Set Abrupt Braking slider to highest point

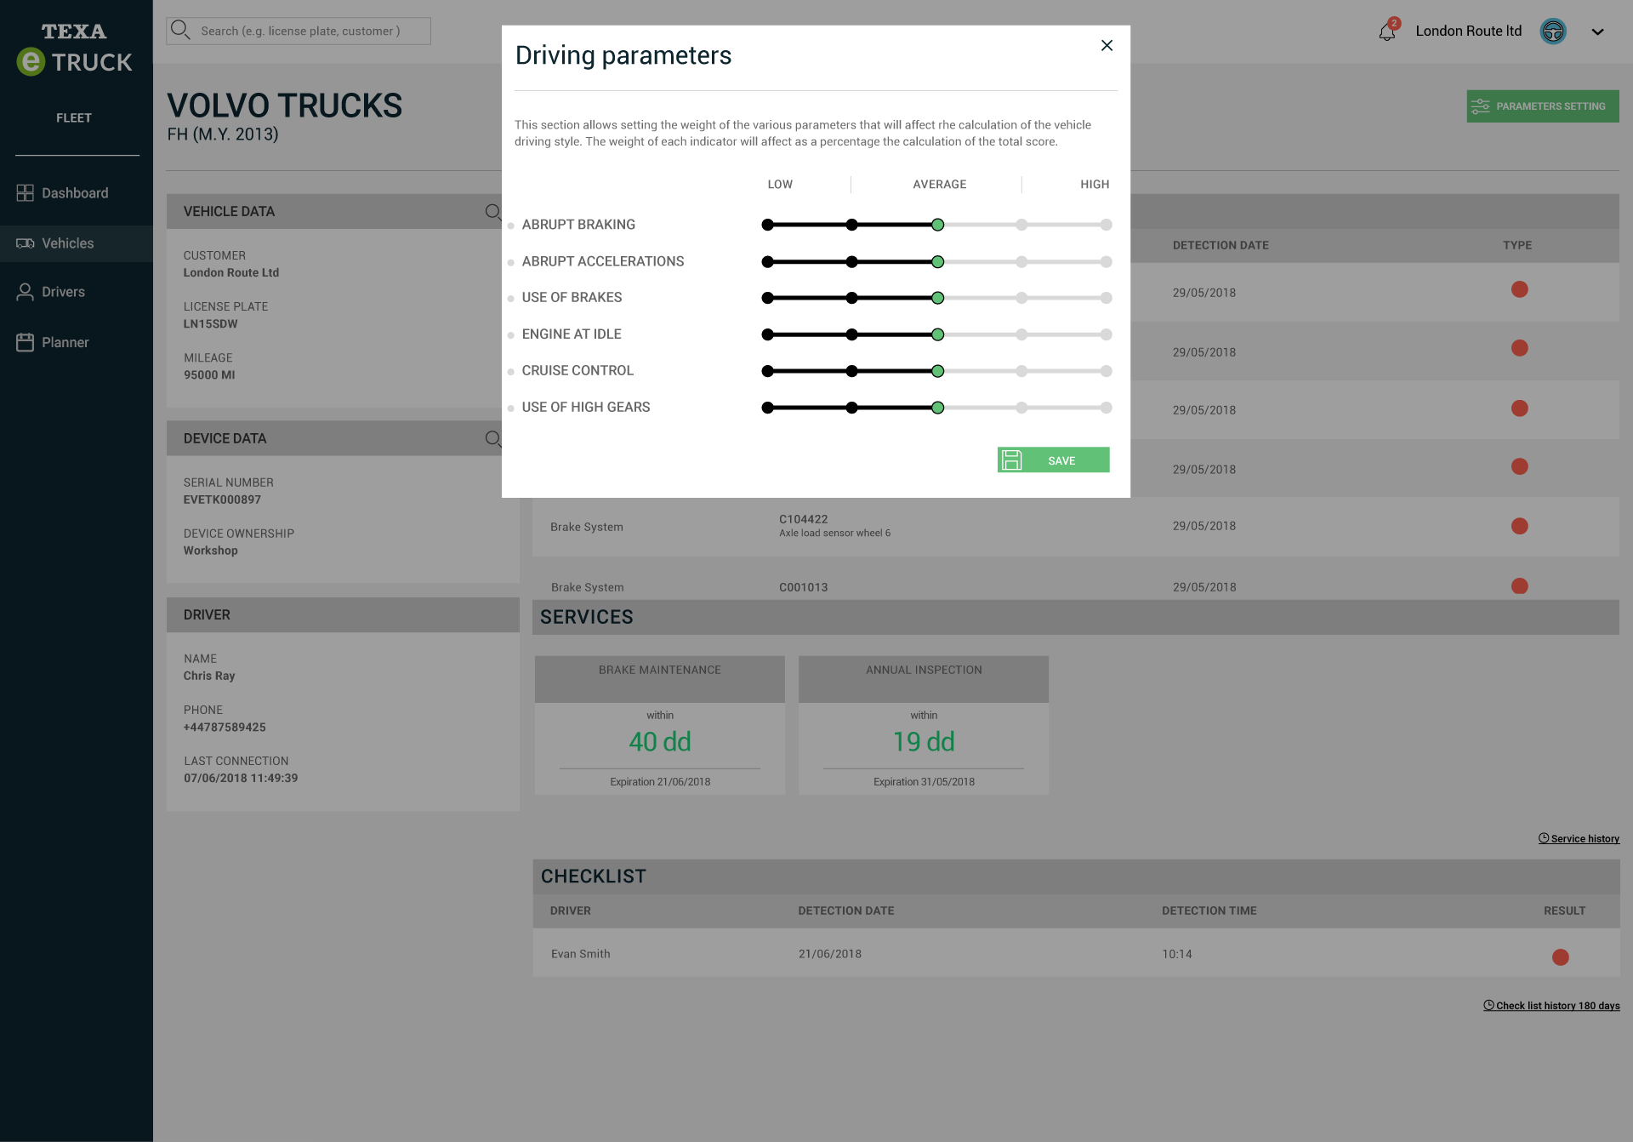(x=1106, y=225)
